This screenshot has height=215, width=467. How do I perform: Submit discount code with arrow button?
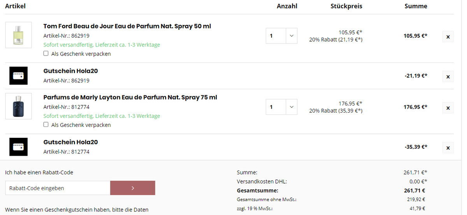(133, 188)
